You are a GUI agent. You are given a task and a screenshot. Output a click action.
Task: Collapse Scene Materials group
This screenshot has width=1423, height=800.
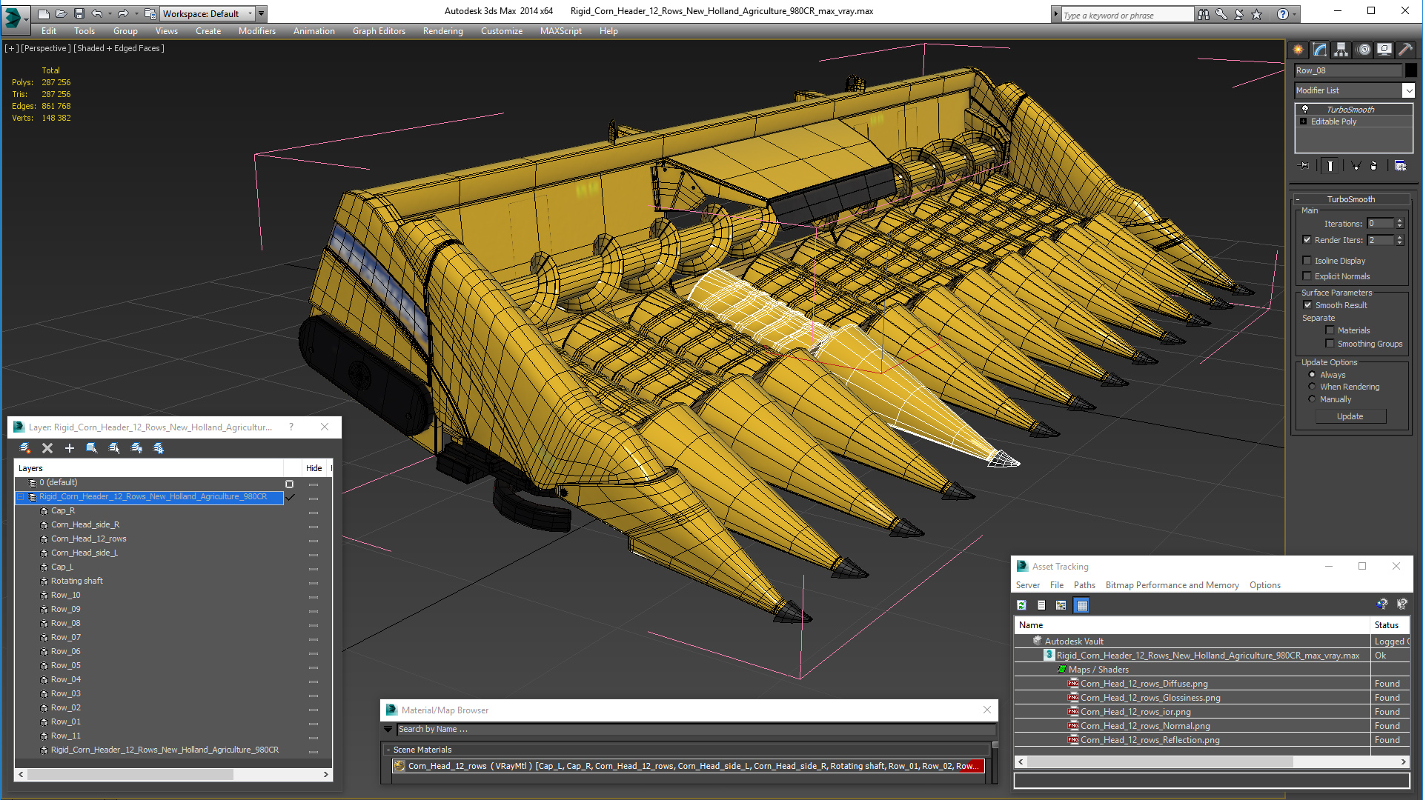point(388,750)
